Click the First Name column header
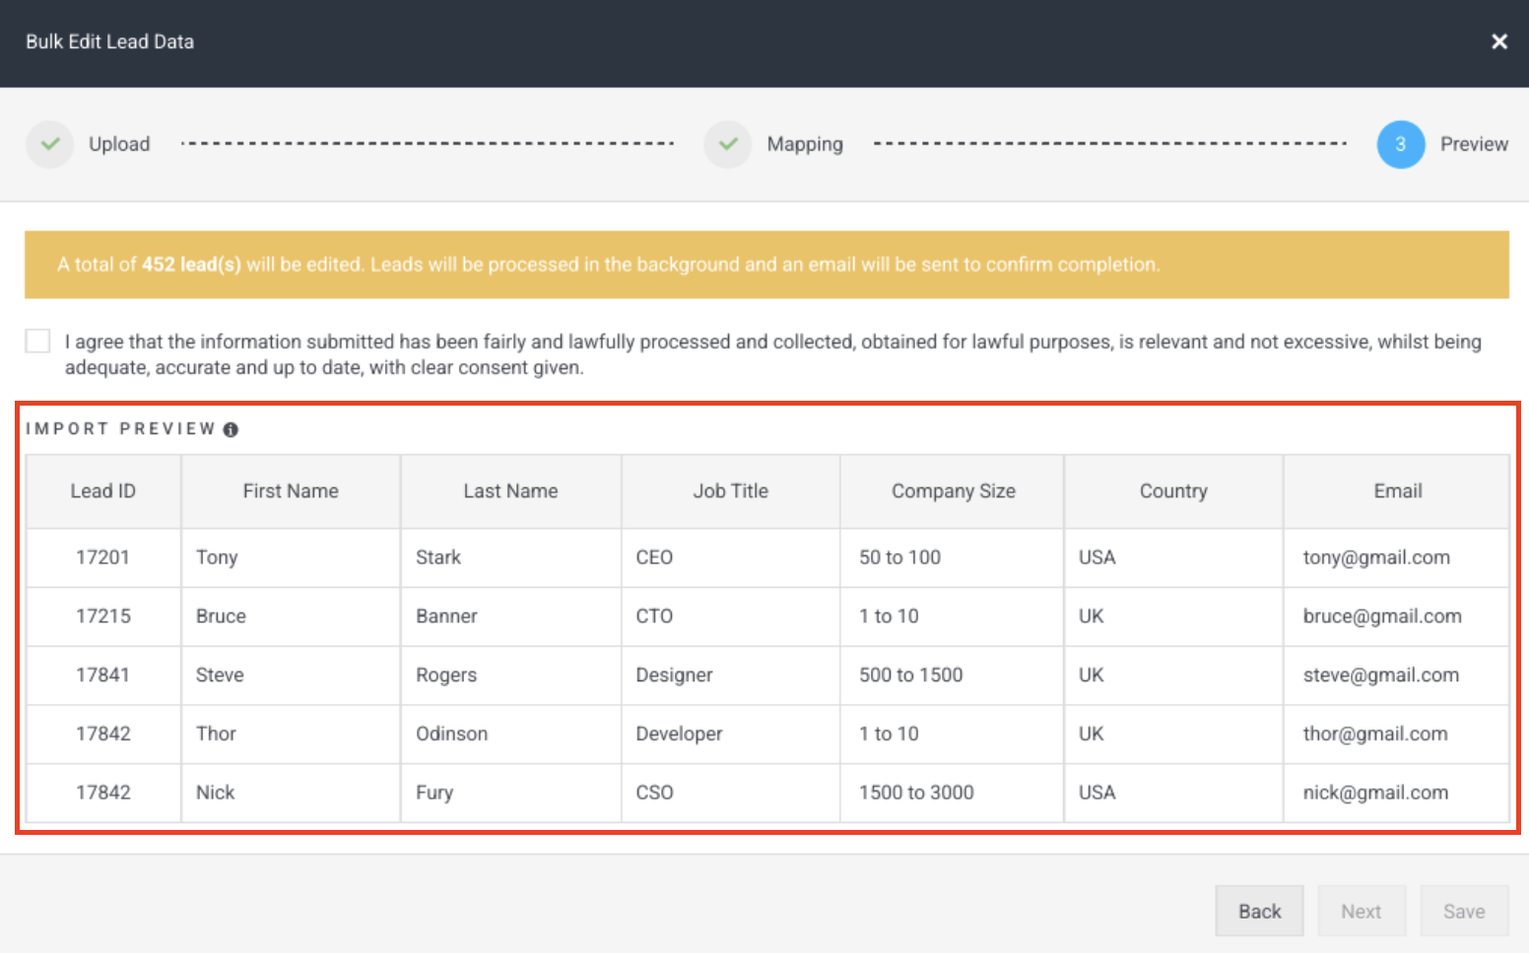Screen dimensions: 1529x953 (x=291, y=491)
